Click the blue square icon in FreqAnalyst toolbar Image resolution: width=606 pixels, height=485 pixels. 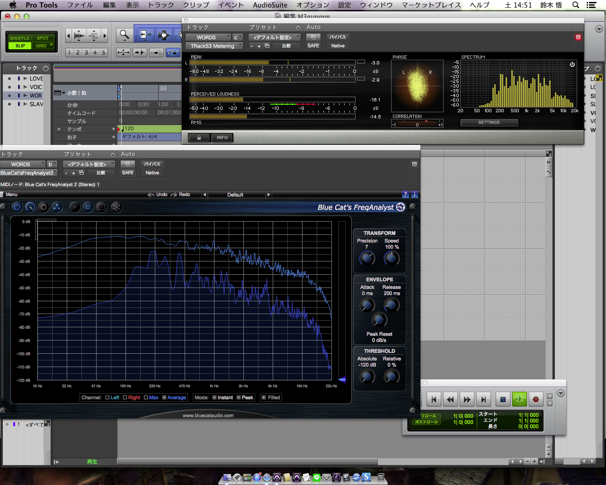pyautogui.click(x=88, y=207)
